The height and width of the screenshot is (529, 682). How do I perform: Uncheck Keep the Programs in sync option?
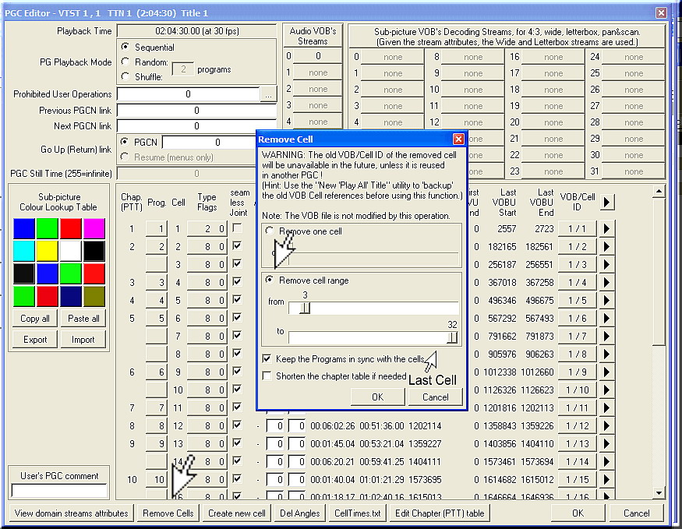pyautogui.click(x=267, y=359)
